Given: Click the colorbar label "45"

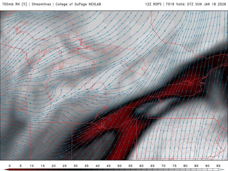Looking at the screenshot, I should 109,166.
